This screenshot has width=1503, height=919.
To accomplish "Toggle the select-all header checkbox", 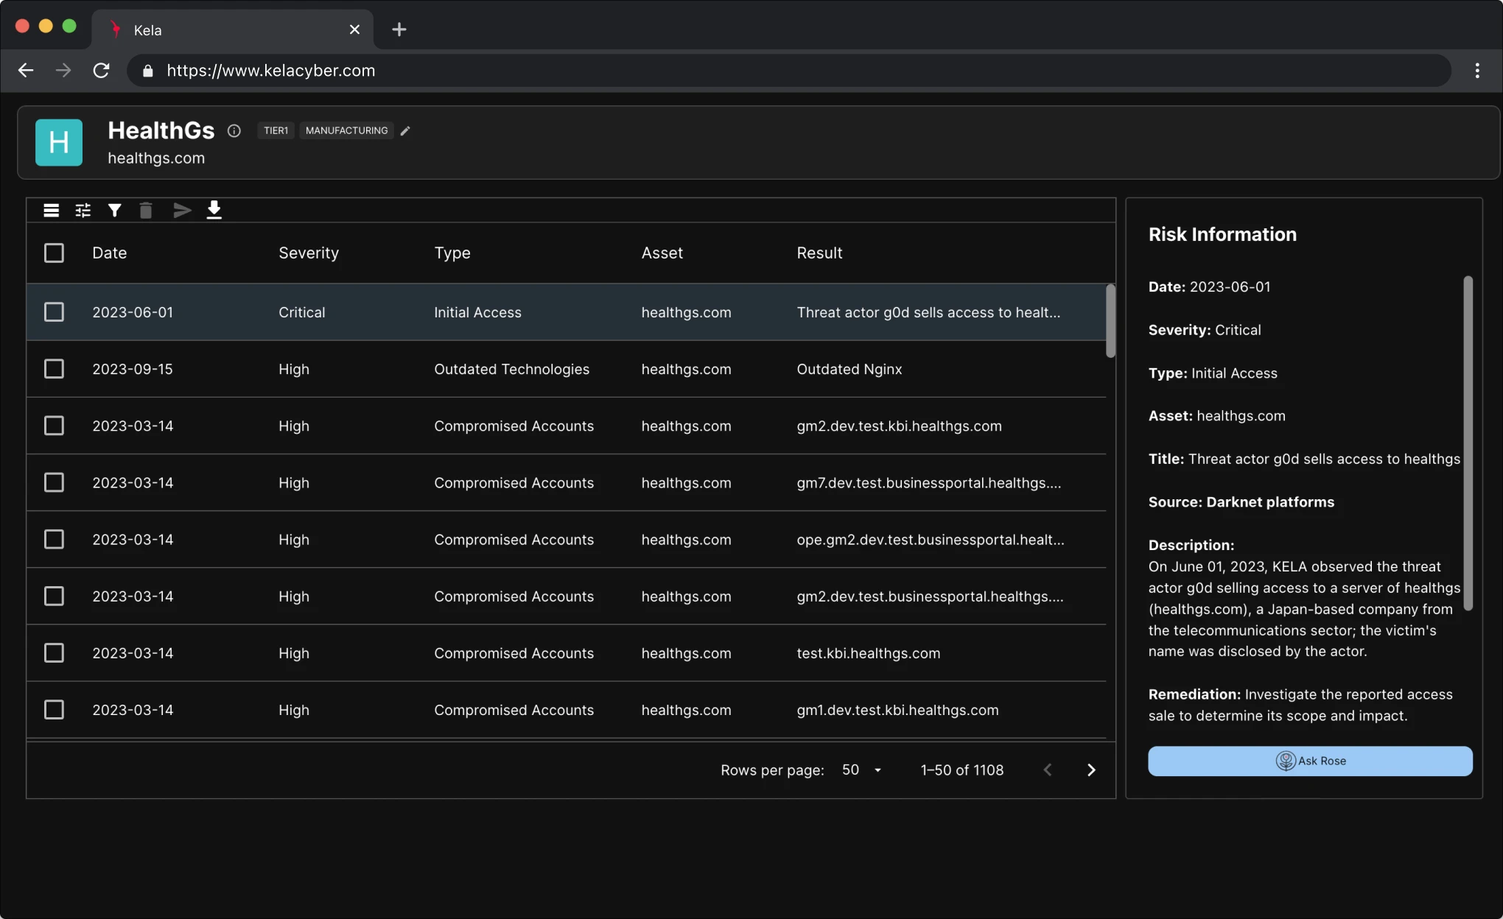I will click(54, 253).
